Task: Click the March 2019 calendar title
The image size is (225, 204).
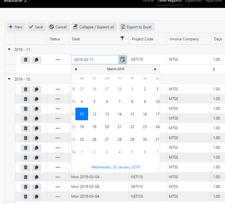Action: 115,69
